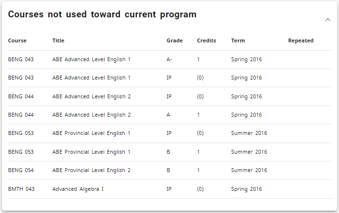Sort by the Title column header

(x=58, y=40)
